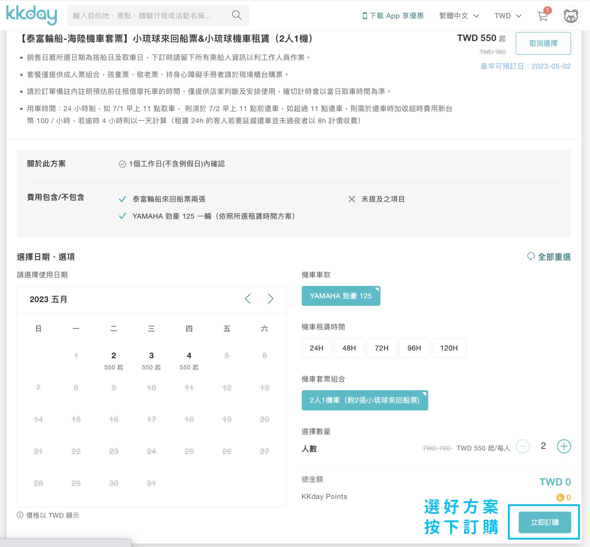Click the YAMAHA 勁豪 125 一輛 inclusion item

coord(214,216)
